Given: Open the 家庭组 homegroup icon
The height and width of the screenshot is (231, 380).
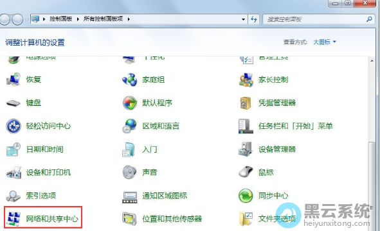Looking at the screenshot, I should (130, 80).
